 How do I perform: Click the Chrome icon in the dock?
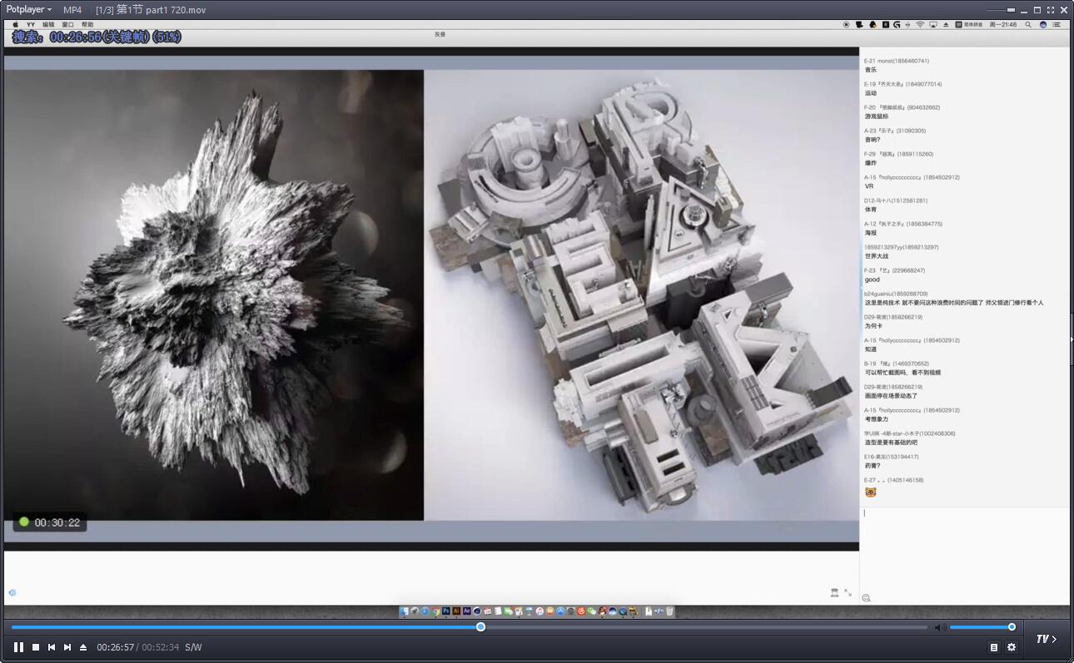click(436, 611)
